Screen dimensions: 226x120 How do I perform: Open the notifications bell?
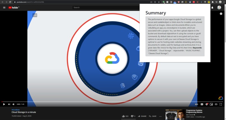(212, 8)
